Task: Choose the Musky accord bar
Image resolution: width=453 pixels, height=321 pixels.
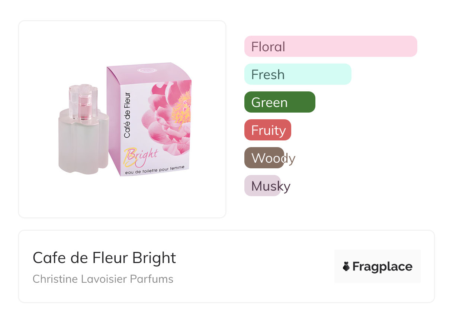Action: [262, 186]
